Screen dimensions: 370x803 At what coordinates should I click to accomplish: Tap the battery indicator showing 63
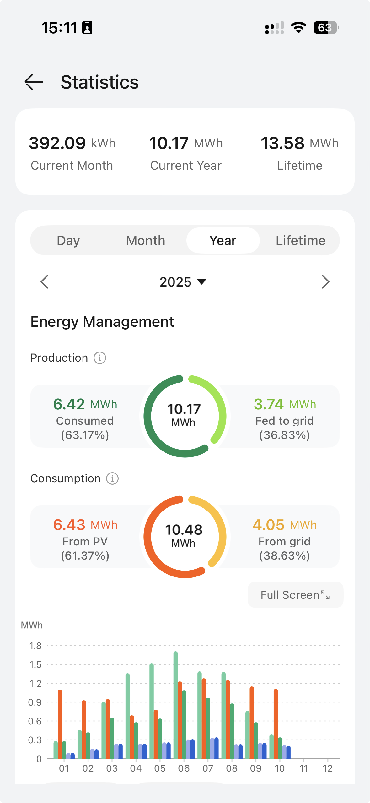(x=326, y=28)
